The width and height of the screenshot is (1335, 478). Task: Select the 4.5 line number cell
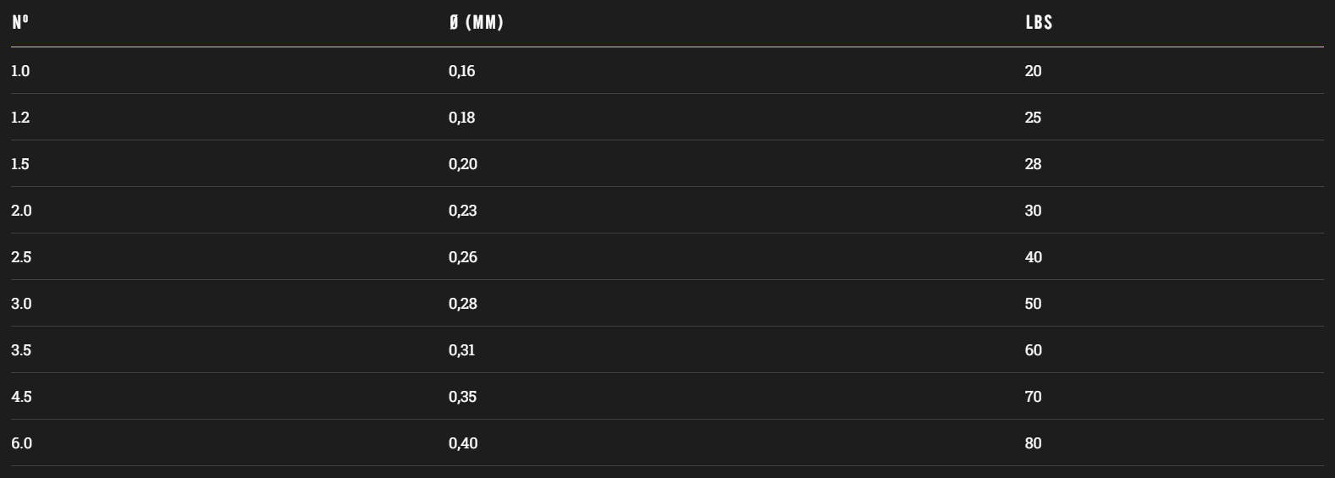coord(21,397)
